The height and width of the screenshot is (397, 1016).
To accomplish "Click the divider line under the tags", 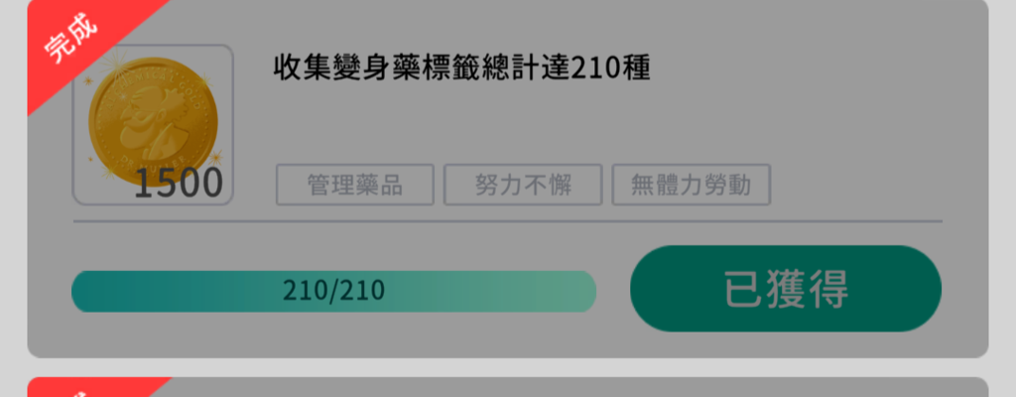I will coord(508,222).
